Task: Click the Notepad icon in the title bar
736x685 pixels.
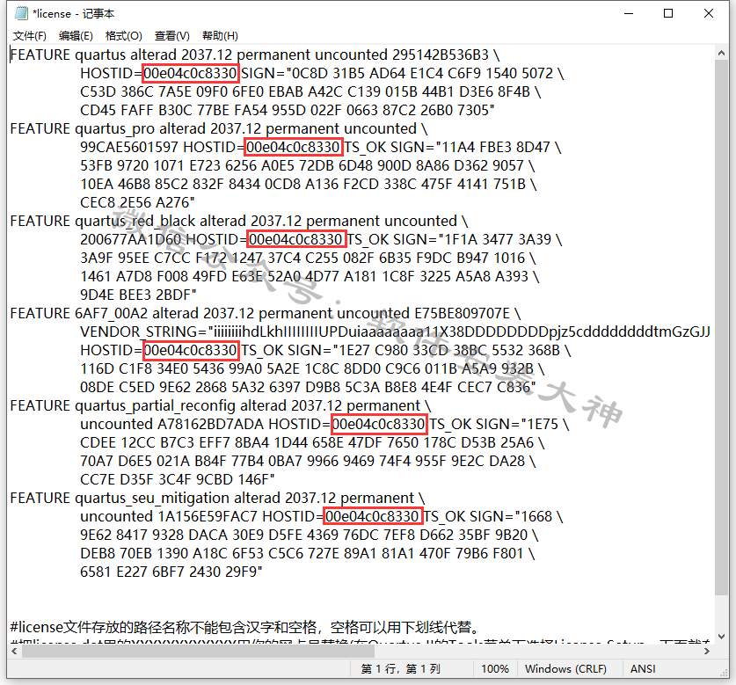Action: click(x=21, y=13)
